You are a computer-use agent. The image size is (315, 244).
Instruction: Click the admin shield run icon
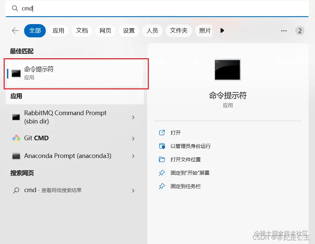click(162, 146)
